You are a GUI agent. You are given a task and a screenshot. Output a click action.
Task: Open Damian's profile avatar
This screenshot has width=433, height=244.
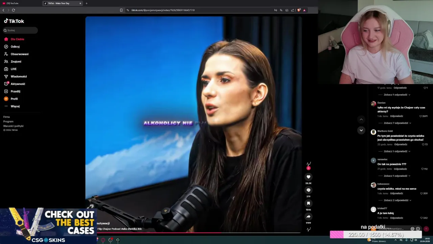pyautogui.click(x=373, y=104)
